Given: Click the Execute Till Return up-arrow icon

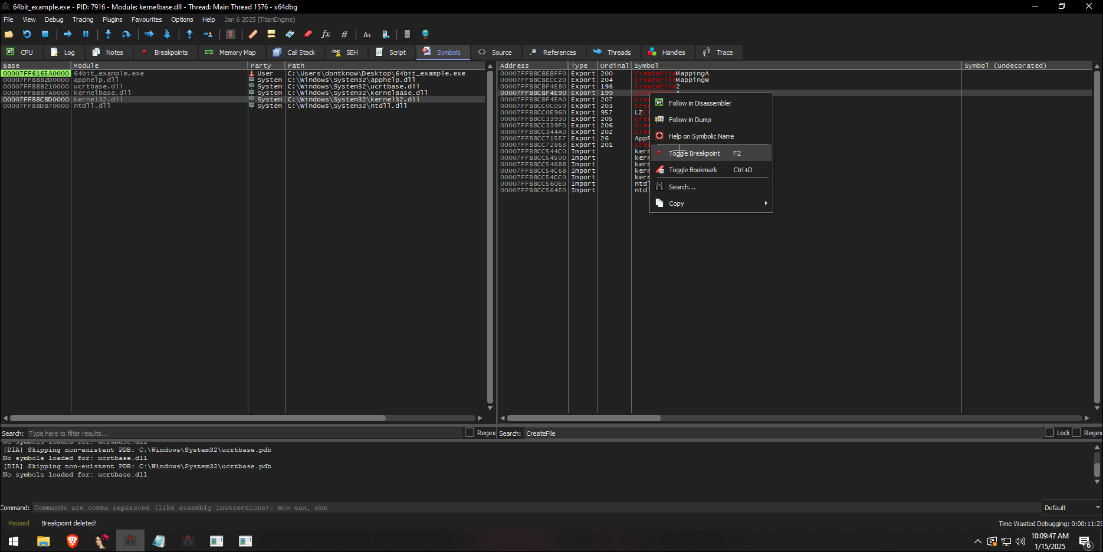Looking at the screenshot, I should [189, 34].
